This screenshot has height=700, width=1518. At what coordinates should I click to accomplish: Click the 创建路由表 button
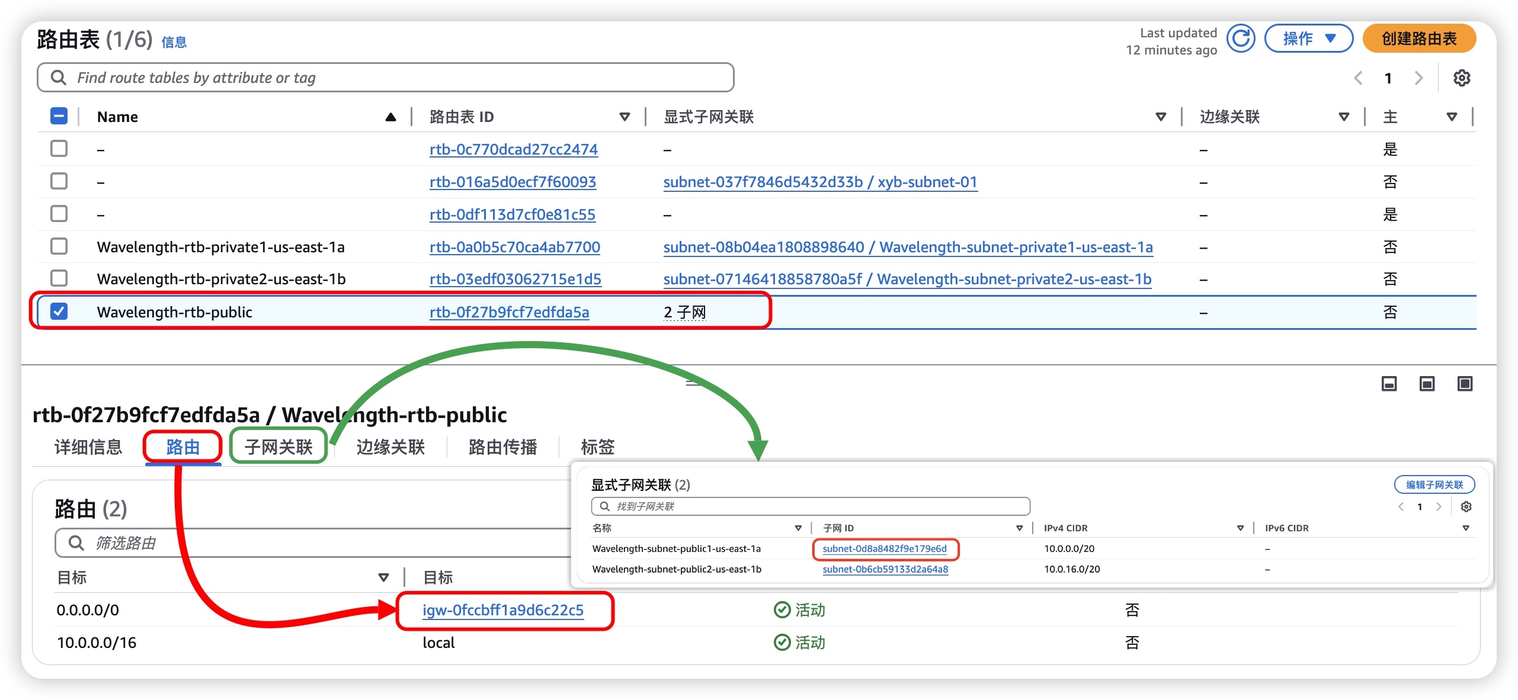click(x=1418, y=39)
